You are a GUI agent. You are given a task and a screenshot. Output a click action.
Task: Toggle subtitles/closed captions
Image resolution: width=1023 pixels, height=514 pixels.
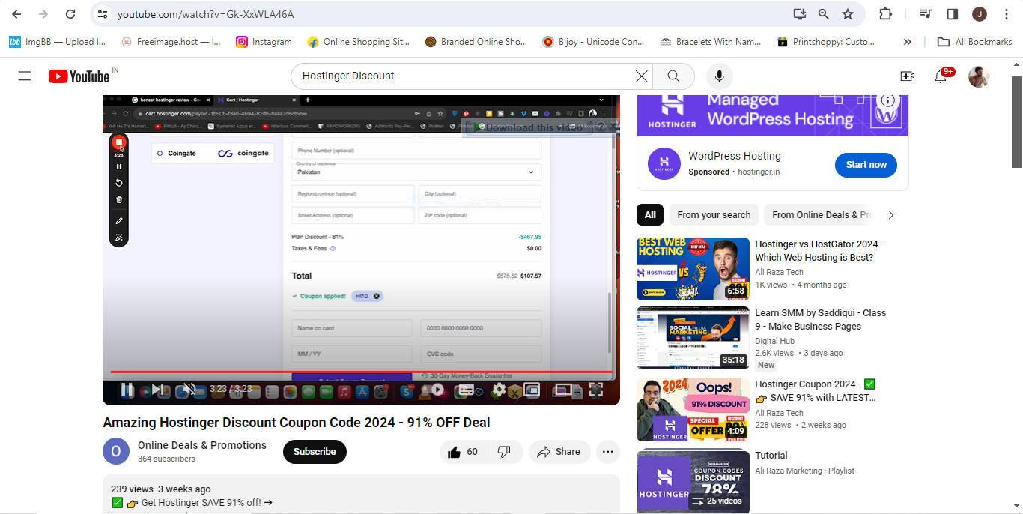pos(466,390)
